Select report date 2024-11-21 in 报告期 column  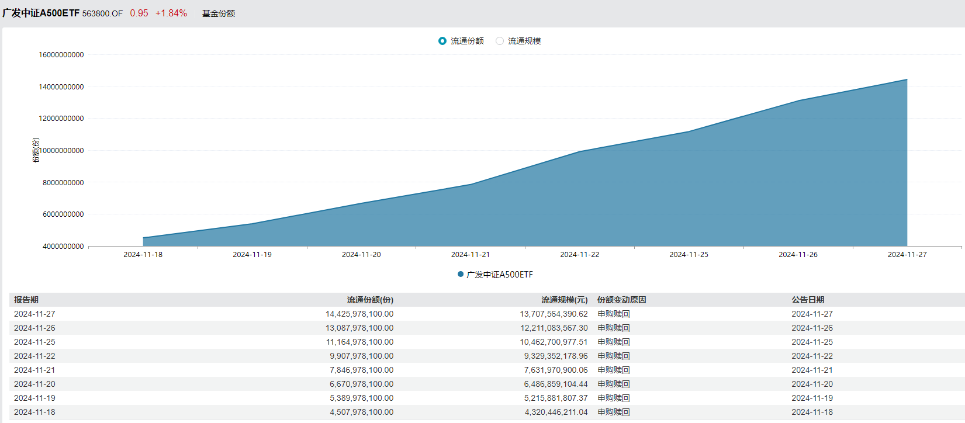[x=34, y=370]
